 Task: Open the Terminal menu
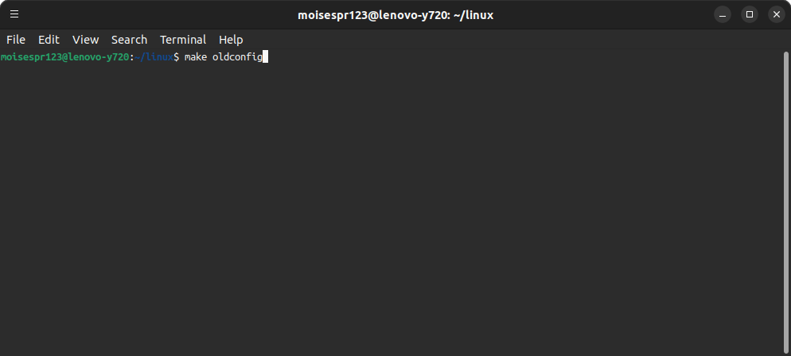(x=182, y=40)
